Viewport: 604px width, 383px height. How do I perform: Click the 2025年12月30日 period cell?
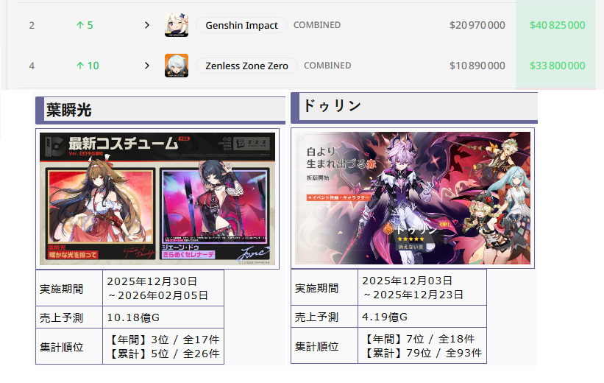click(x=163, y=288)
